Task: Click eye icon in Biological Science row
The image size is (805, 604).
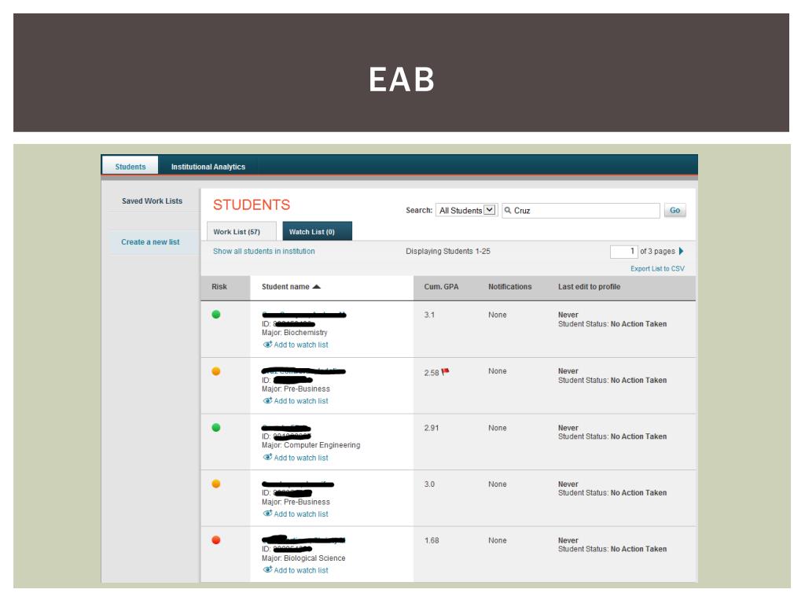Action: [267, 569]
